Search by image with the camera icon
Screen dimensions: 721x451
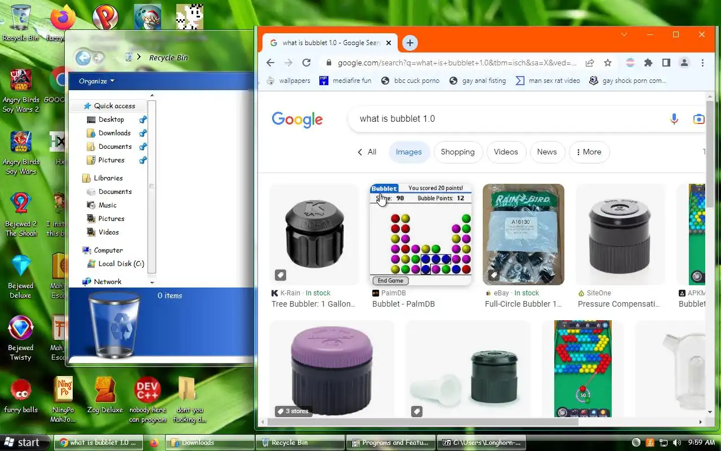coord(698,119)
